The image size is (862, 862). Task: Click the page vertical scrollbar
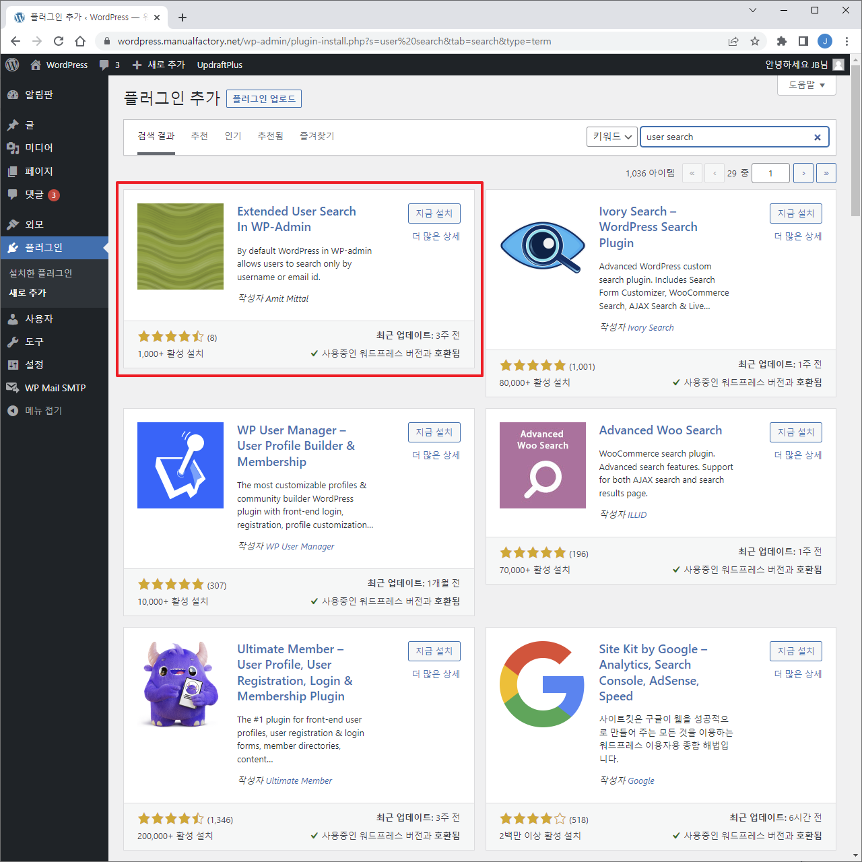[x=855, y=141]
